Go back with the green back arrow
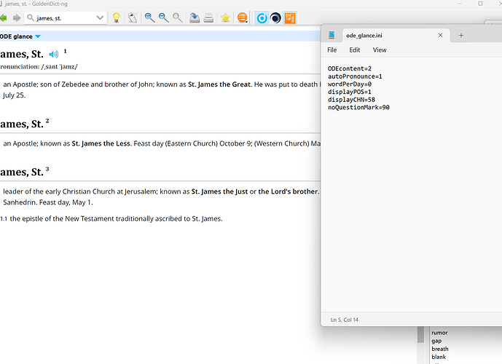Screen dimensions: 502x364 coord(3,18)
